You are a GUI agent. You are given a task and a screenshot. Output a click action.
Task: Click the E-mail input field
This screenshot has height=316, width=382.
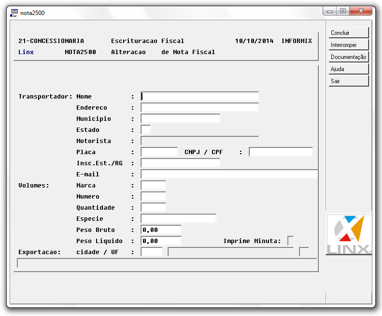coord(229,174)
